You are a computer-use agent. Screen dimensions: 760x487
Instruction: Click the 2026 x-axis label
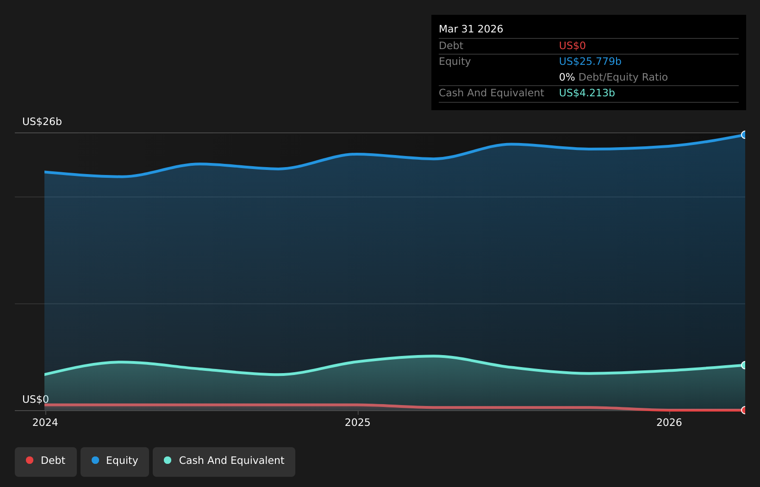coord(669,422)
